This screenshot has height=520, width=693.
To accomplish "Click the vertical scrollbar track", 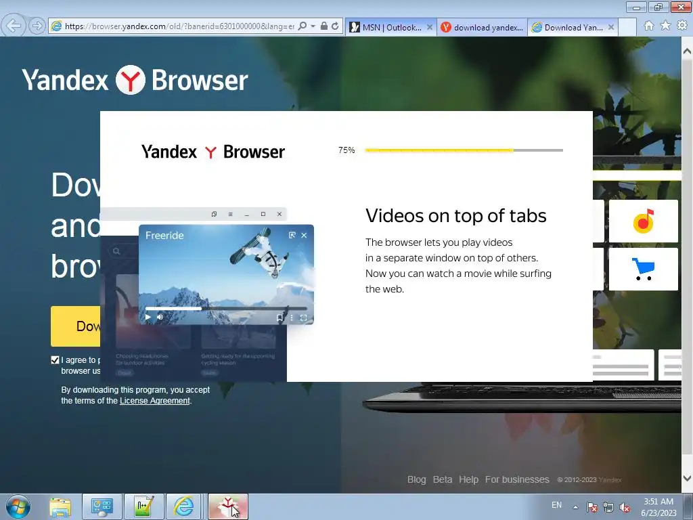I will click(687, 265).
